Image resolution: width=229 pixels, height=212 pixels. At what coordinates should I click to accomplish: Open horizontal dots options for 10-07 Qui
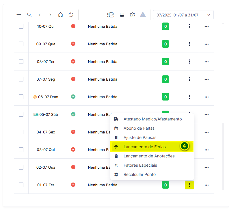tap(206, 27)
